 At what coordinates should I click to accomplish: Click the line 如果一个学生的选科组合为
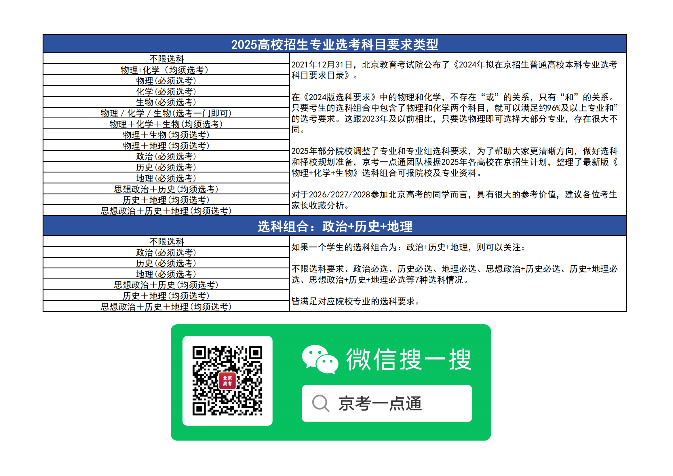click(408, 247)
